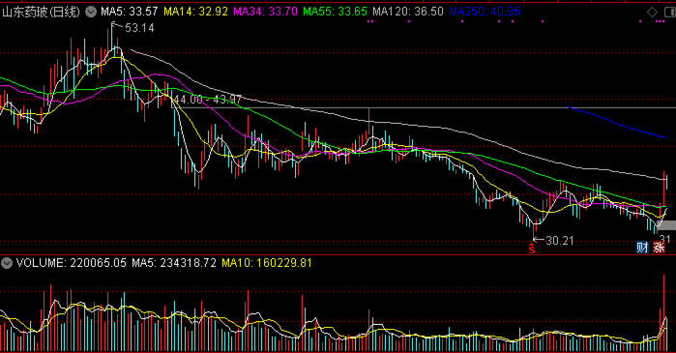676x353 pixels.
Task: Select the MA120: 36.50 label
Action: point(408,12)
